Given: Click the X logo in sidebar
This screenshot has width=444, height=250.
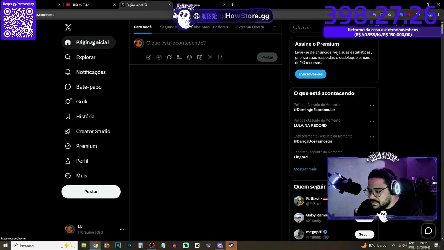Looking at the screenshot, I should click(x=68, y=27).
